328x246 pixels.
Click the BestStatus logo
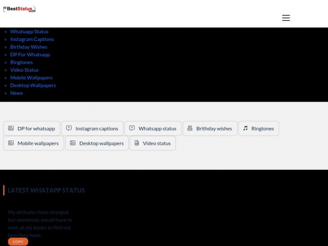tap(19, 9)
